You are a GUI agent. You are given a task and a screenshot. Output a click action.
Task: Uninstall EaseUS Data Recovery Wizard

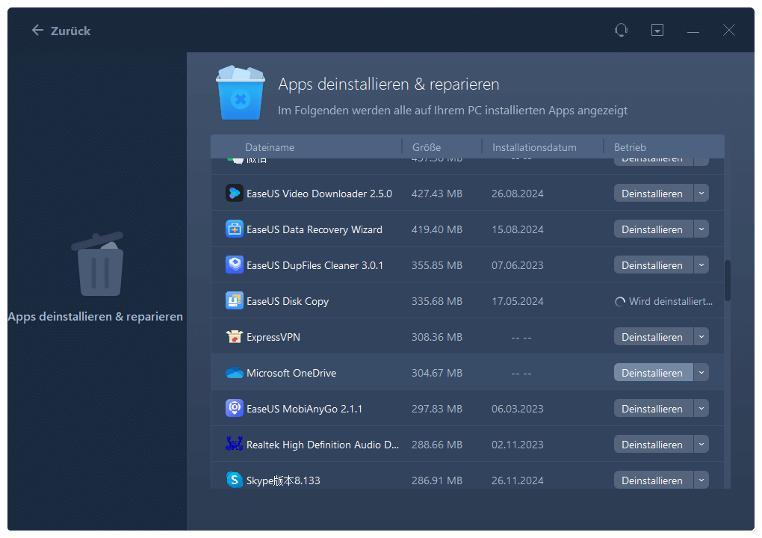click(x=653, y=229)
